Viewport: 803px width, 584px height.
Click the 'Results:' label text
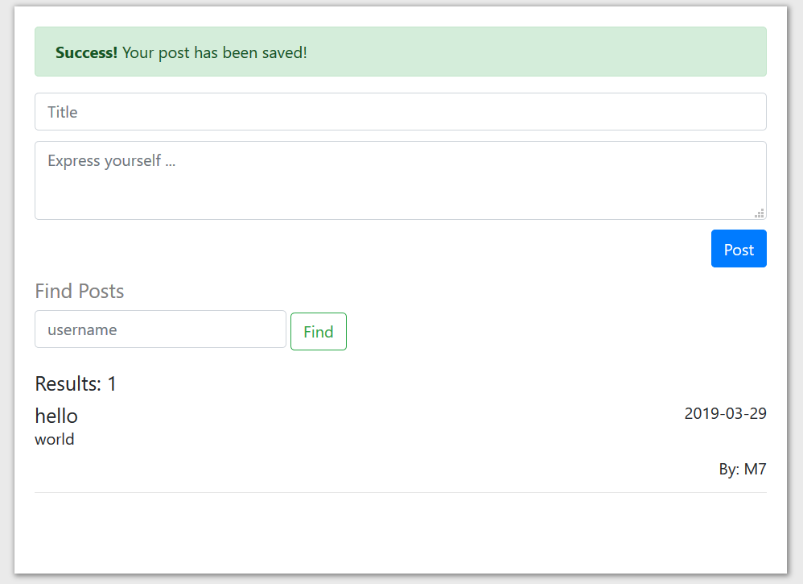[x=68, y=384]
